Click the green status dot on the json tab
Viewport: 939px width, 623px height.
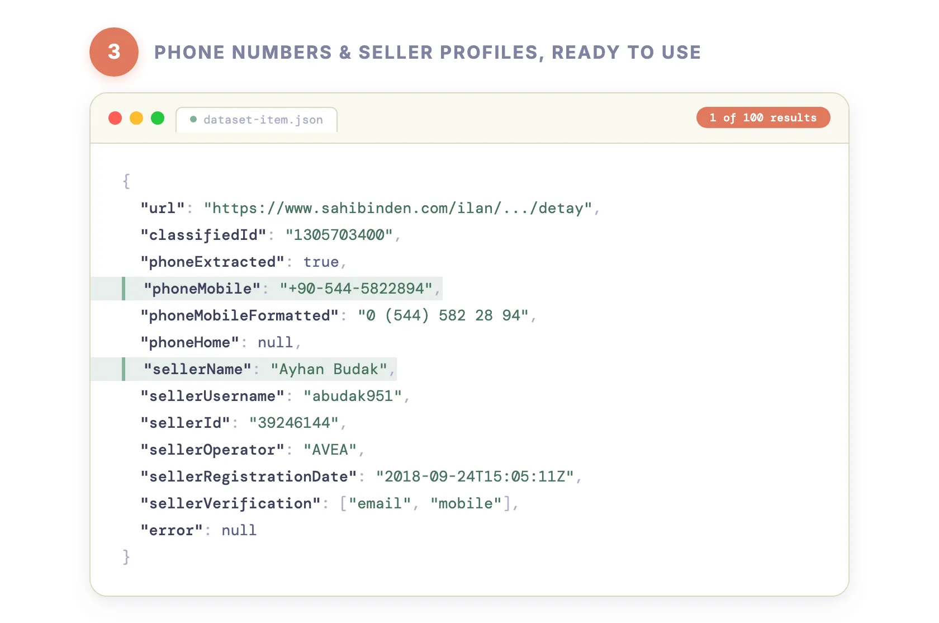(193, 119)
